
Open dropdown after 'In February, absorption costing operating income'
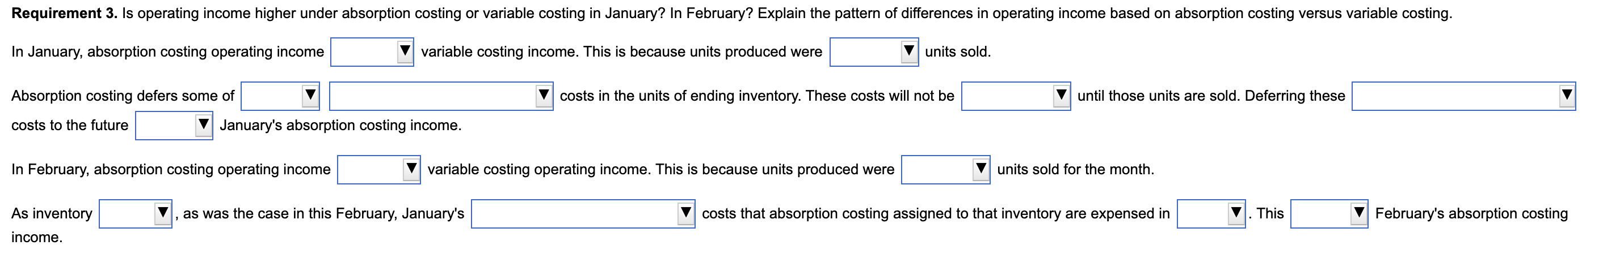click(x=378, y=170)
